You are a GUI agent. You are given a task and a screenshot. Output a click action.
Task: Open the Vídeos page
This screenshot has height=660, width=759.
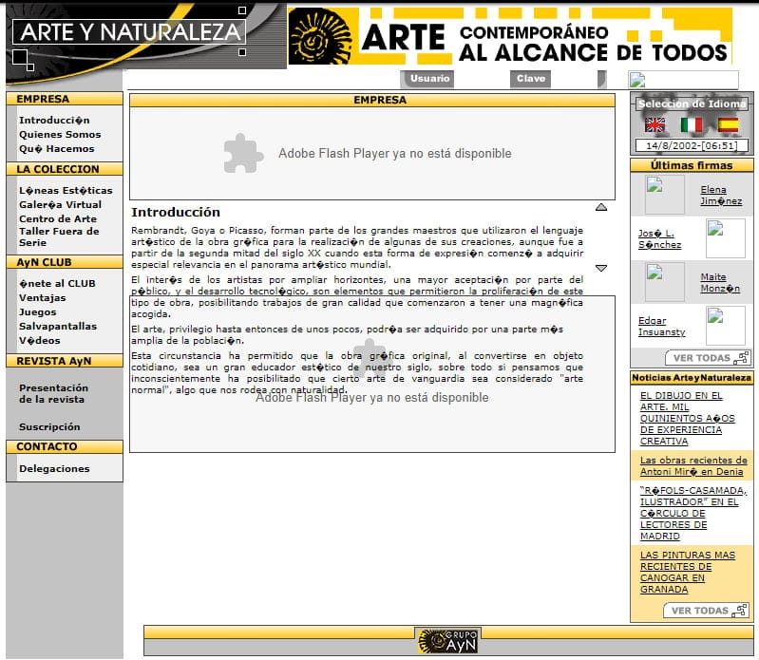click(x=40, y=341)
